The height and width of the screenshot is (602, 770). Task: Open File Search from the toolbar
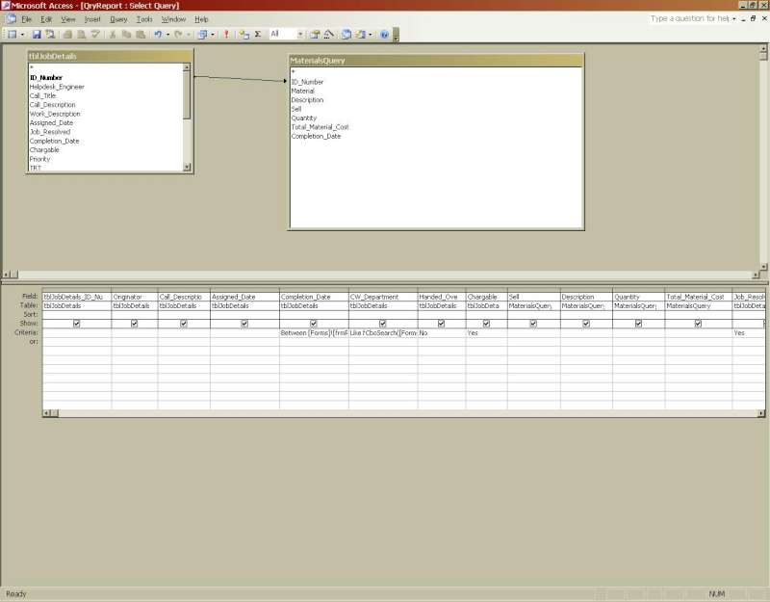[x=50, y=35]
